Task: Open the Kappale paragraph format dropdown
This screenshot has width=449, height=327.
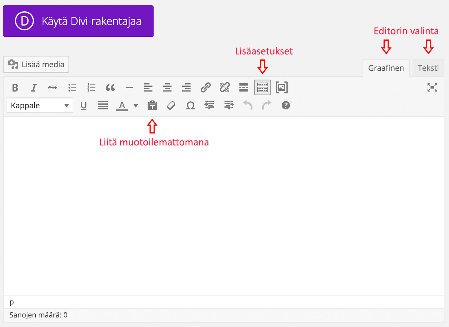Action: pos(40,106)
